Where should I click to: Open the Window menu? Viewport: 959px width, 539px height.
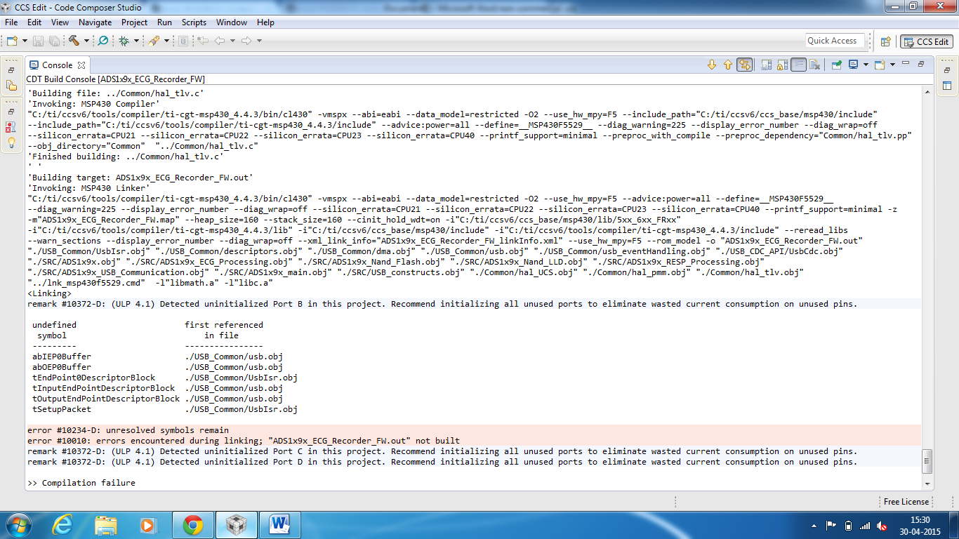232,22
